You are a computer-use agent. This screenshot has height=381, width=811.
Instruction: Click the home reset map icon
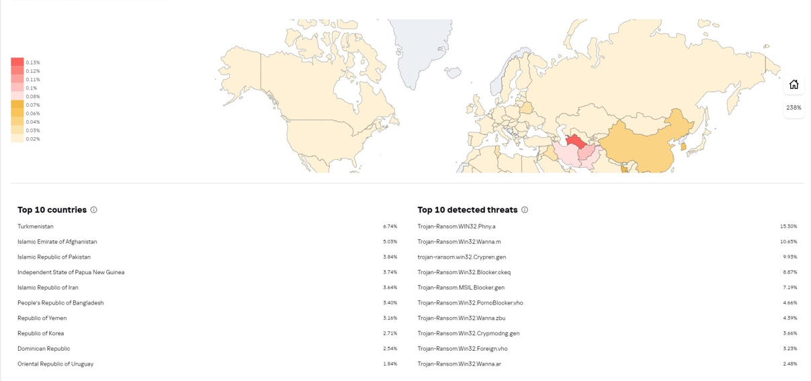pyautogui.click(x=794, y=85)
